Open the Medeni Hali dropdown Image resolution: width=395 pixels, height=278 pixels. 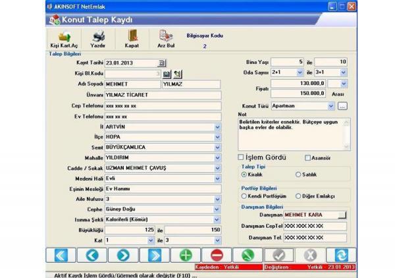click(x=217, y=179)
